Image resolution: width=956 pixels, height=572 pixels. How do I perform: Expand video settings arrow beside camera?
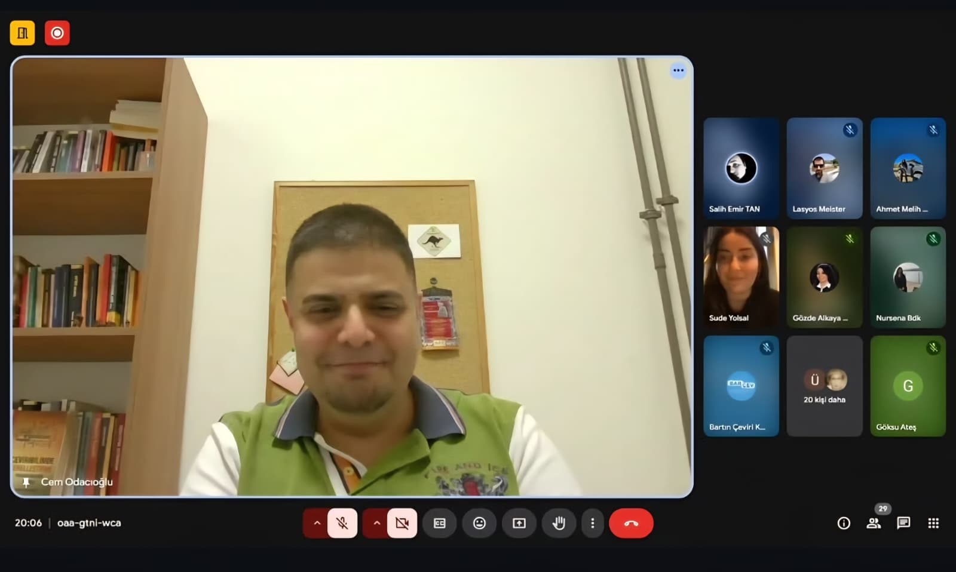pyautogui.click(x=376, y=523)
